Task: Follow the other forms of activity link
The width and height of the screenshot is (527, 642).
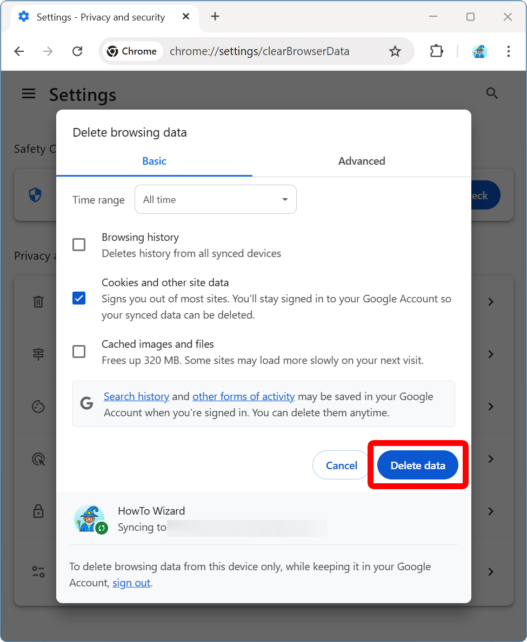Action: (x=243, y=396)
